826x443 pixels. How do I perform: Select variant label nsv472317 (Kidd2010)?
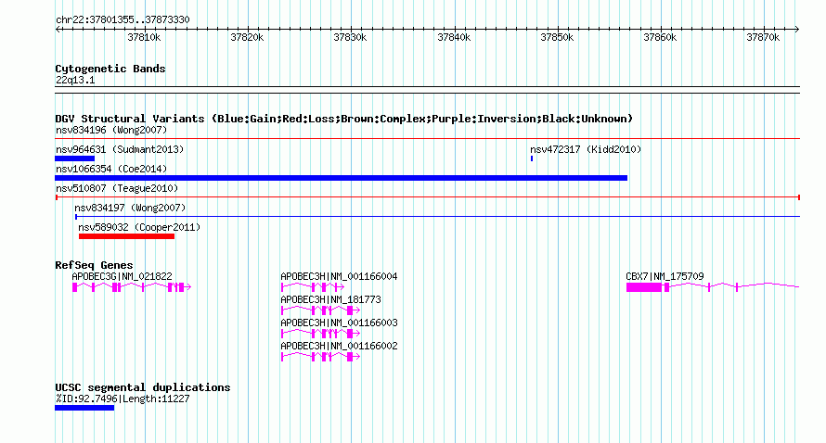click(x=586, y=149)
